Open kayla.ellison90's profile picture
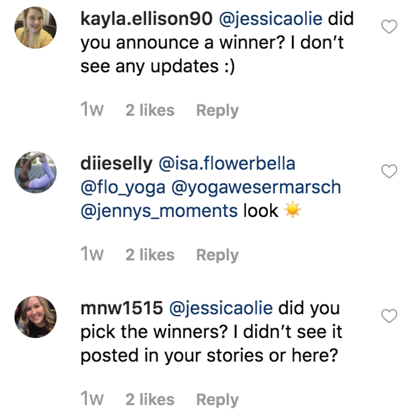Screen dimensions: 409x409 (35, 27)
